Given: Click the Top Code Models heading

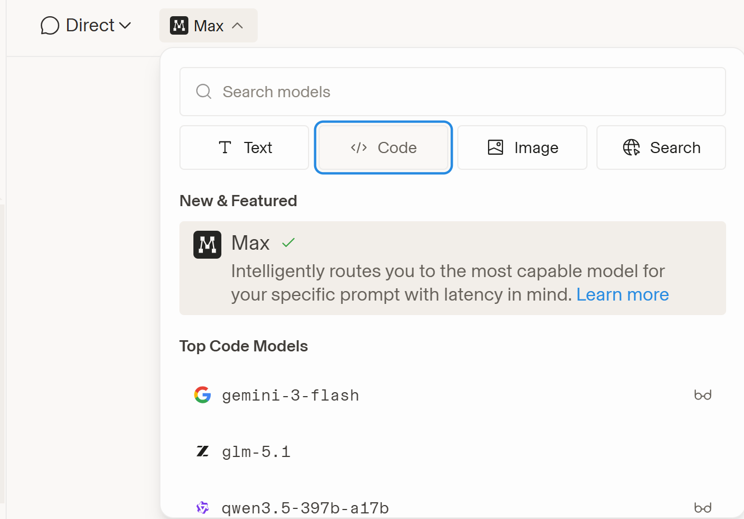Looking at the screenshot, I should [x=244, y=346].
